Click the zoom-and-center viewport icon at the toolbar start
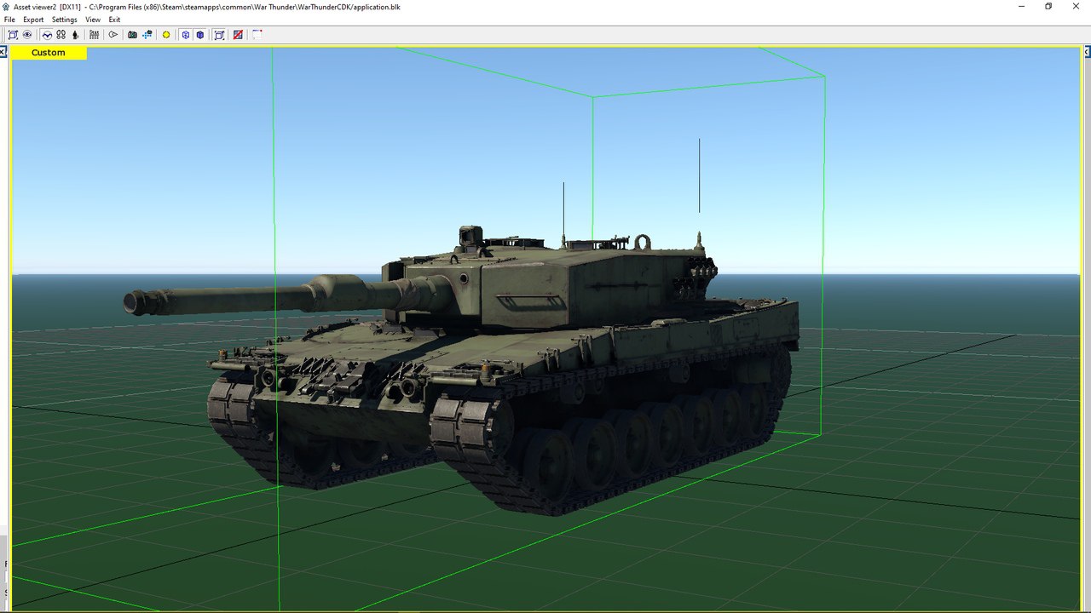1091x613 pixels. point(13,35)
